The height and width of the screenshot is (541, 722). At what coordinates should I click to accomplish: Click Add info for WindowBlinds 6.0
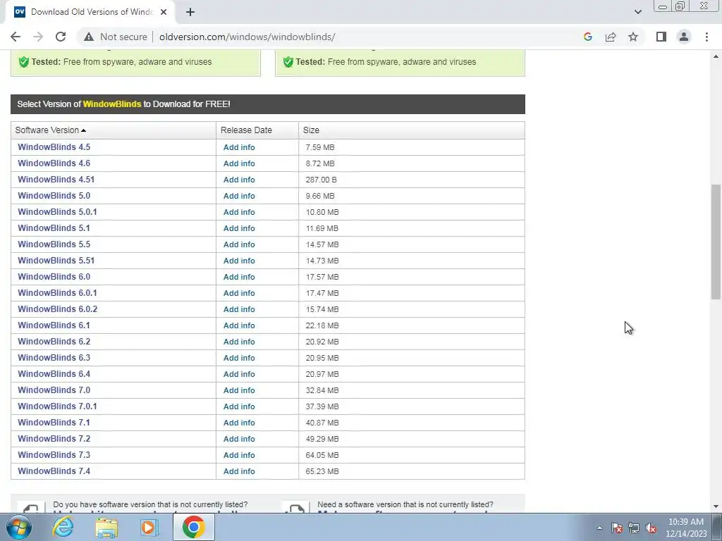coord(239,277)
